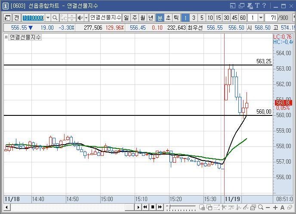The image size is (296, 214).
Task: Click the diagonal trendline chart icon
Action: click(x=246, y=208)
